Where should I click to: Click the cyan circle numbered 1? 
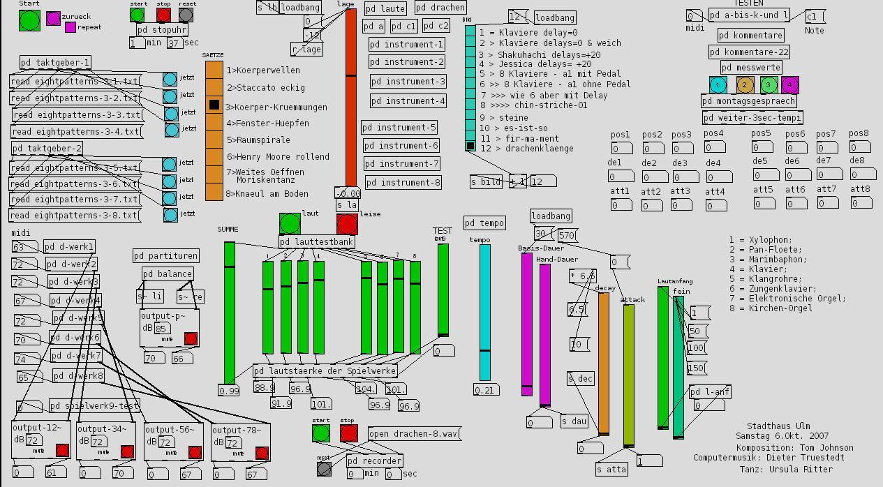(718, 85)
